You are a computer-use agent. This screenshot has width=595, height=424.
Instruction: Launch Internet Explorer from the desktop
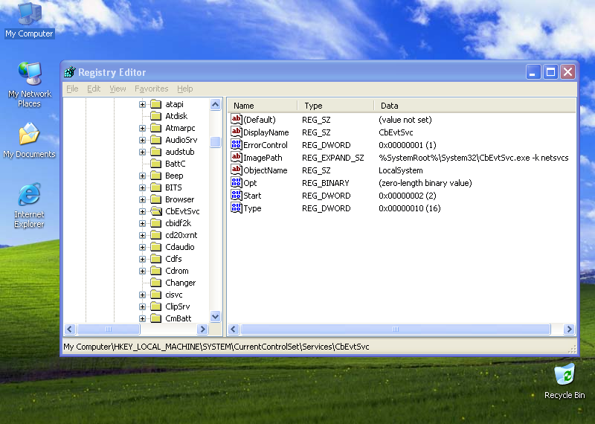29,205
